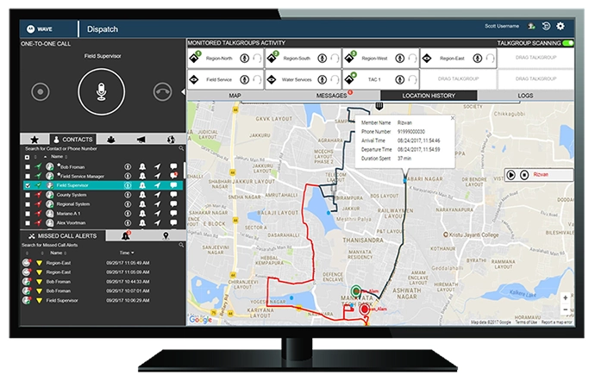The width and height of the screenshot is (595, 381).
Task: Check the County System contact checkbox
Action: point(28,195)
